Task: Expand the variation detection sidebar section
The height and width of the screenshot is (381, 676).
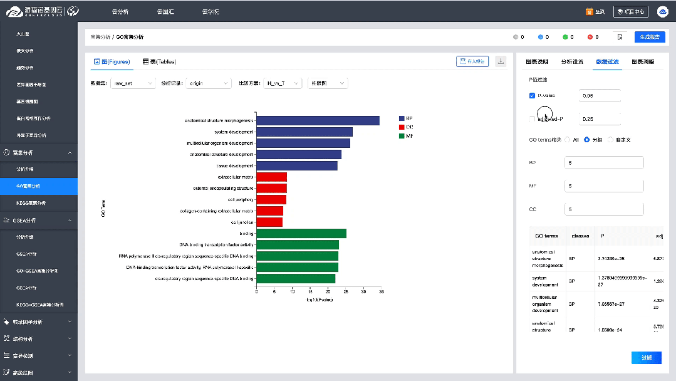Action: tap(70, 355)
